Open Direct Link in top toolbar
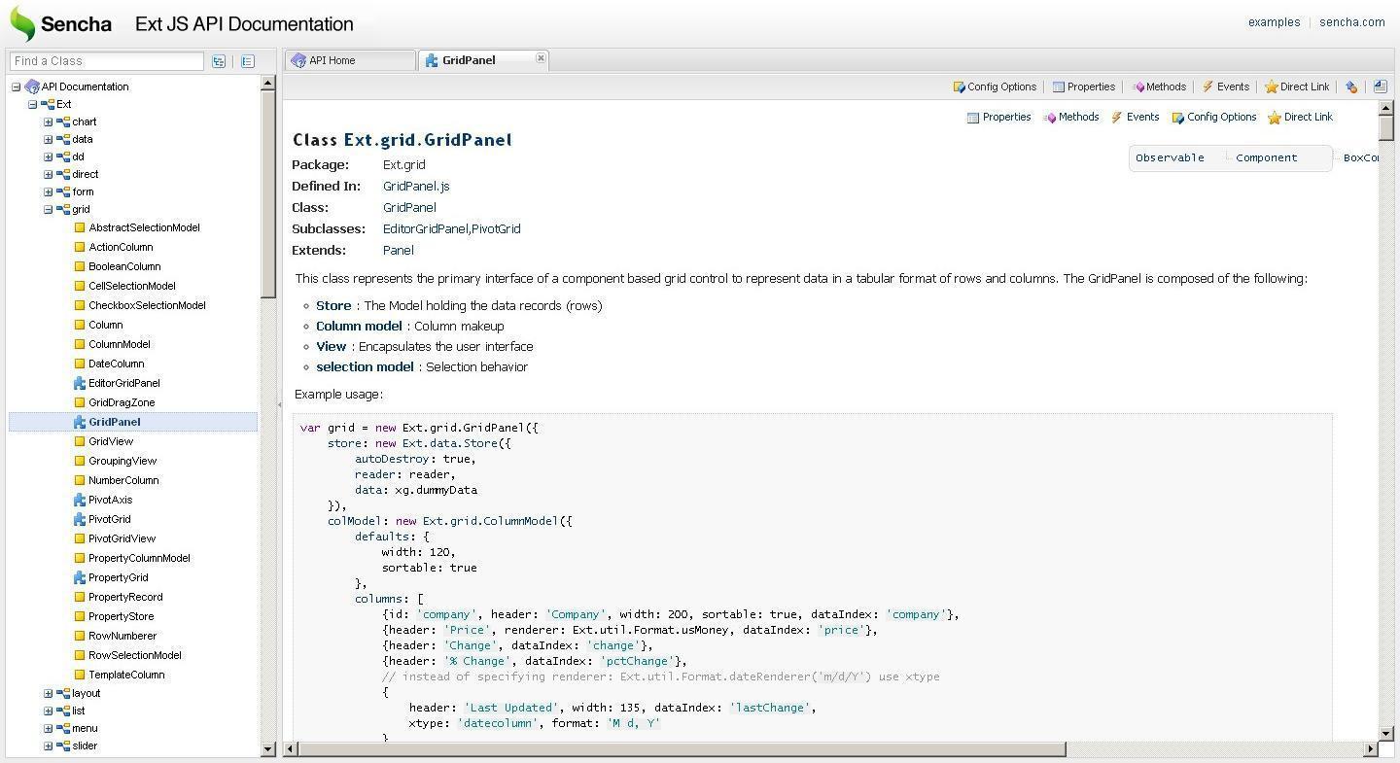This screenshot has width=1400, height=763. 1297,87
